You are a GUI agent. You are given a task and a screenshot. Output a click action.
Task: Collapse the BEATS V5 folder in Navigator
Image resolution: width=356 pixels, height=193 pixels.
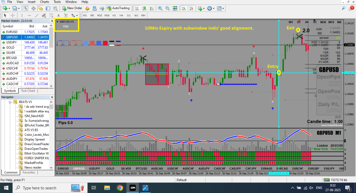click(x=10, y=102)
